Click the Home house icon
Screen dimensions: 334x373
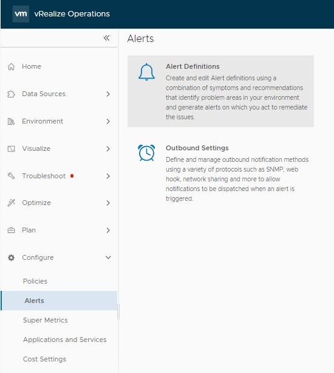(11, 66)
